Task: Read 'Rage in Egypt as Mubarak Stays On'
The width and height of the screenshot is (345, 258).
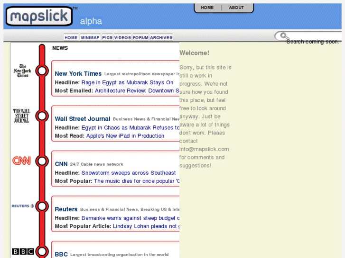Action: (127, 82)
